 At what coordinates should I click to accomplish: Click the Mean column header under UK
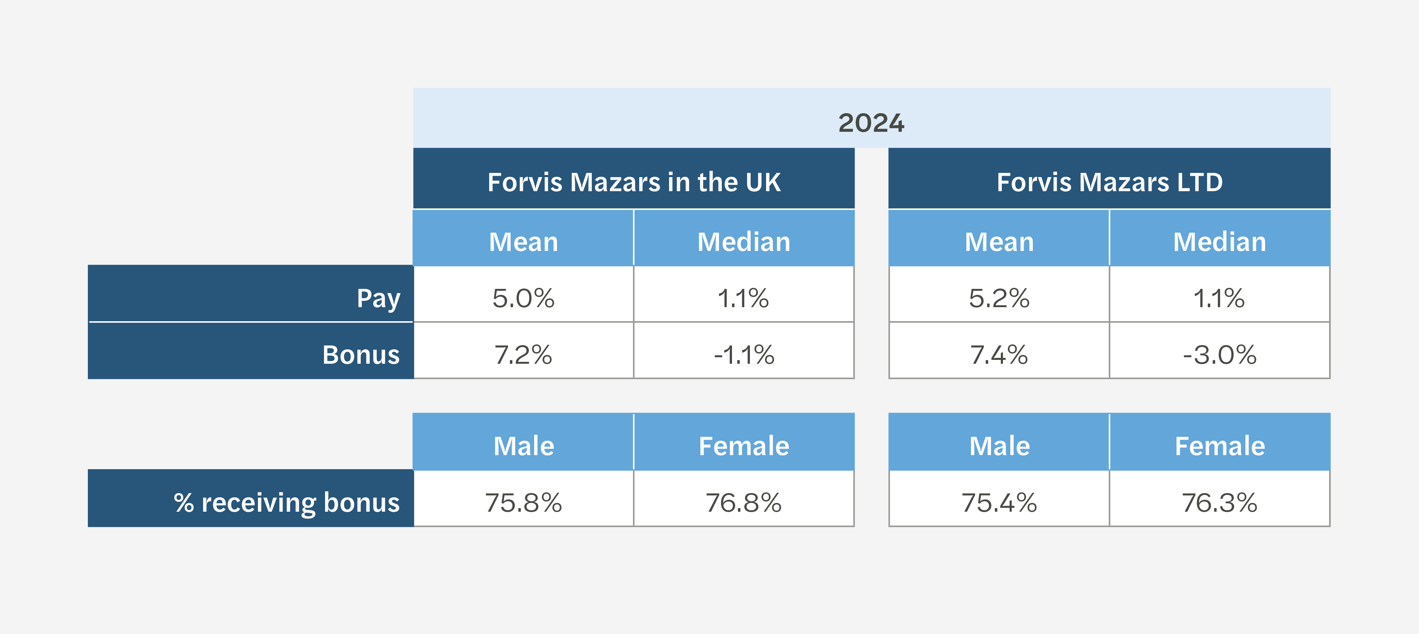(x=523, y=241)
